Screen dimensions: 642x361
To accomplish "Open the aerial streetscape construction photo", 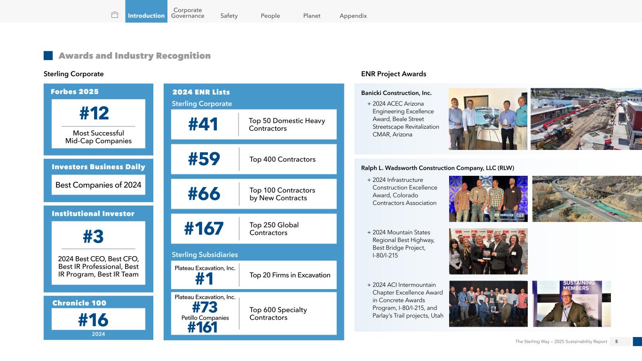I will click(x=586, y=119).
